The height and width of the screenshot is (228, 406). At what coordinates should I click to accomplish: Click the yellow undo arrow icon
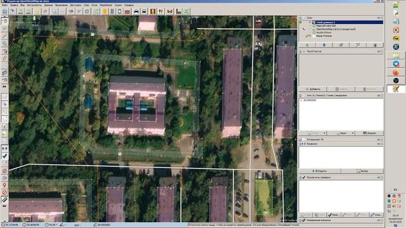pos(37,11)
